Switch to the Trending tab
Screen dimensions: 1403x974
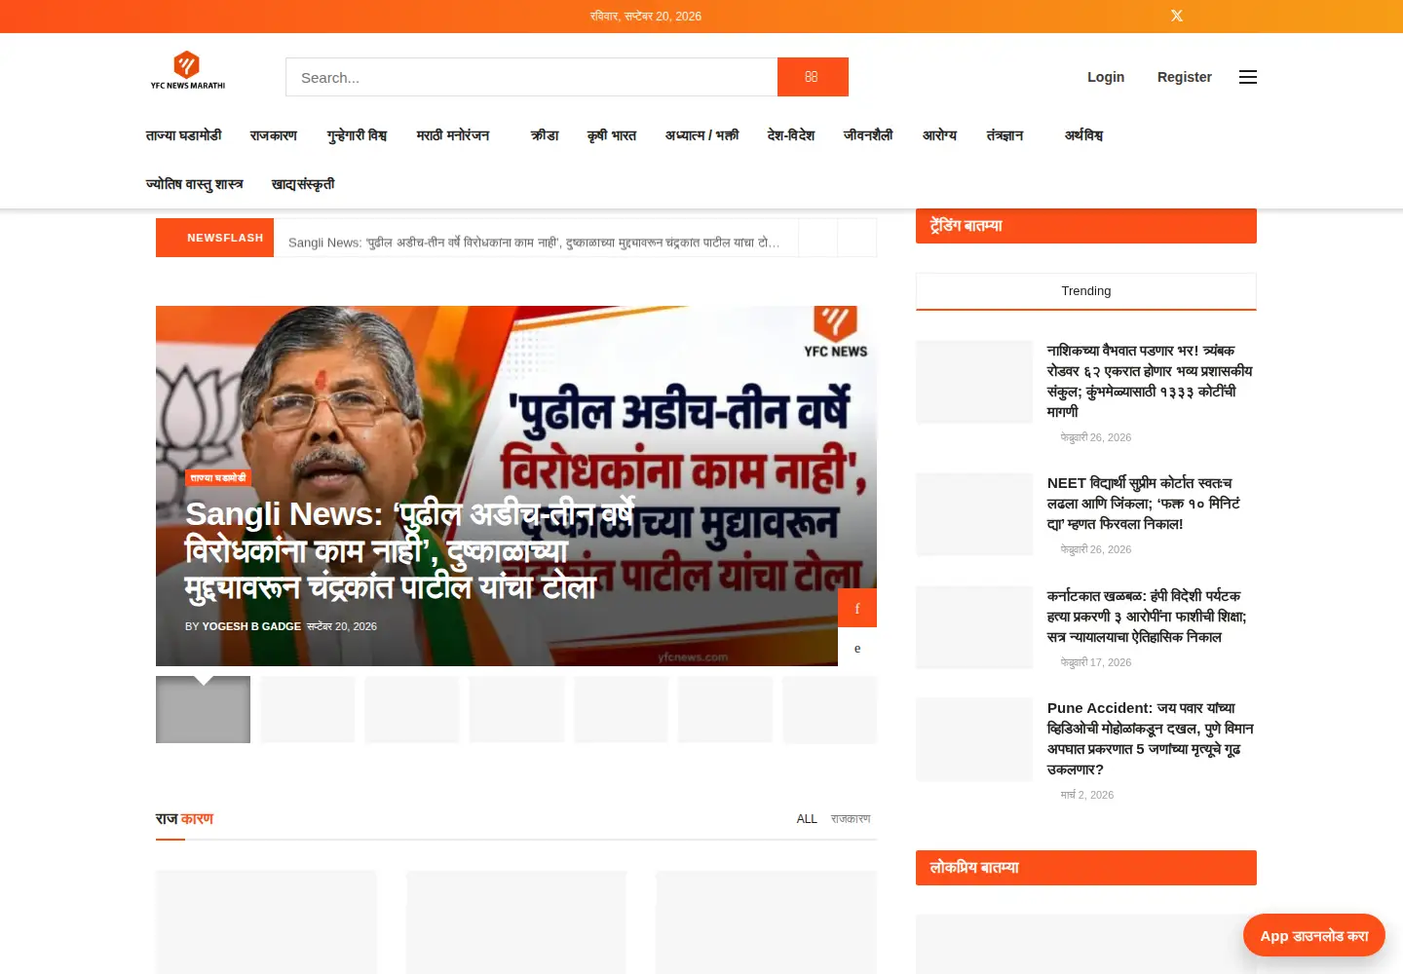[1086, 291]
